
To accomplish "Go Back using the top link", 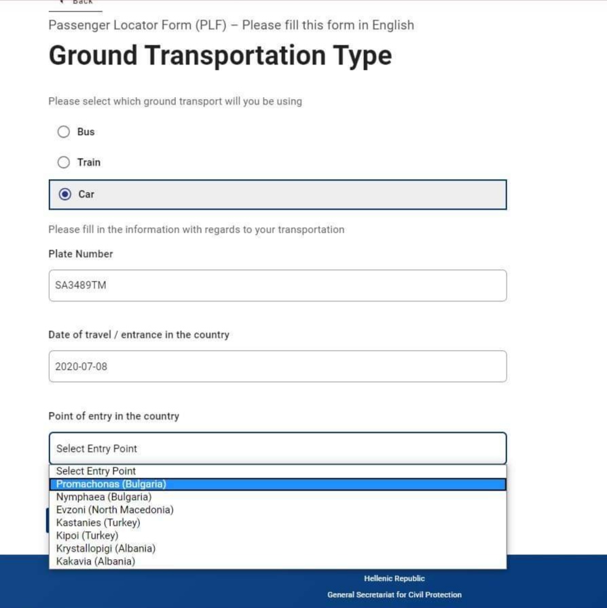I will pyautogui.click(x=77, y=2).
